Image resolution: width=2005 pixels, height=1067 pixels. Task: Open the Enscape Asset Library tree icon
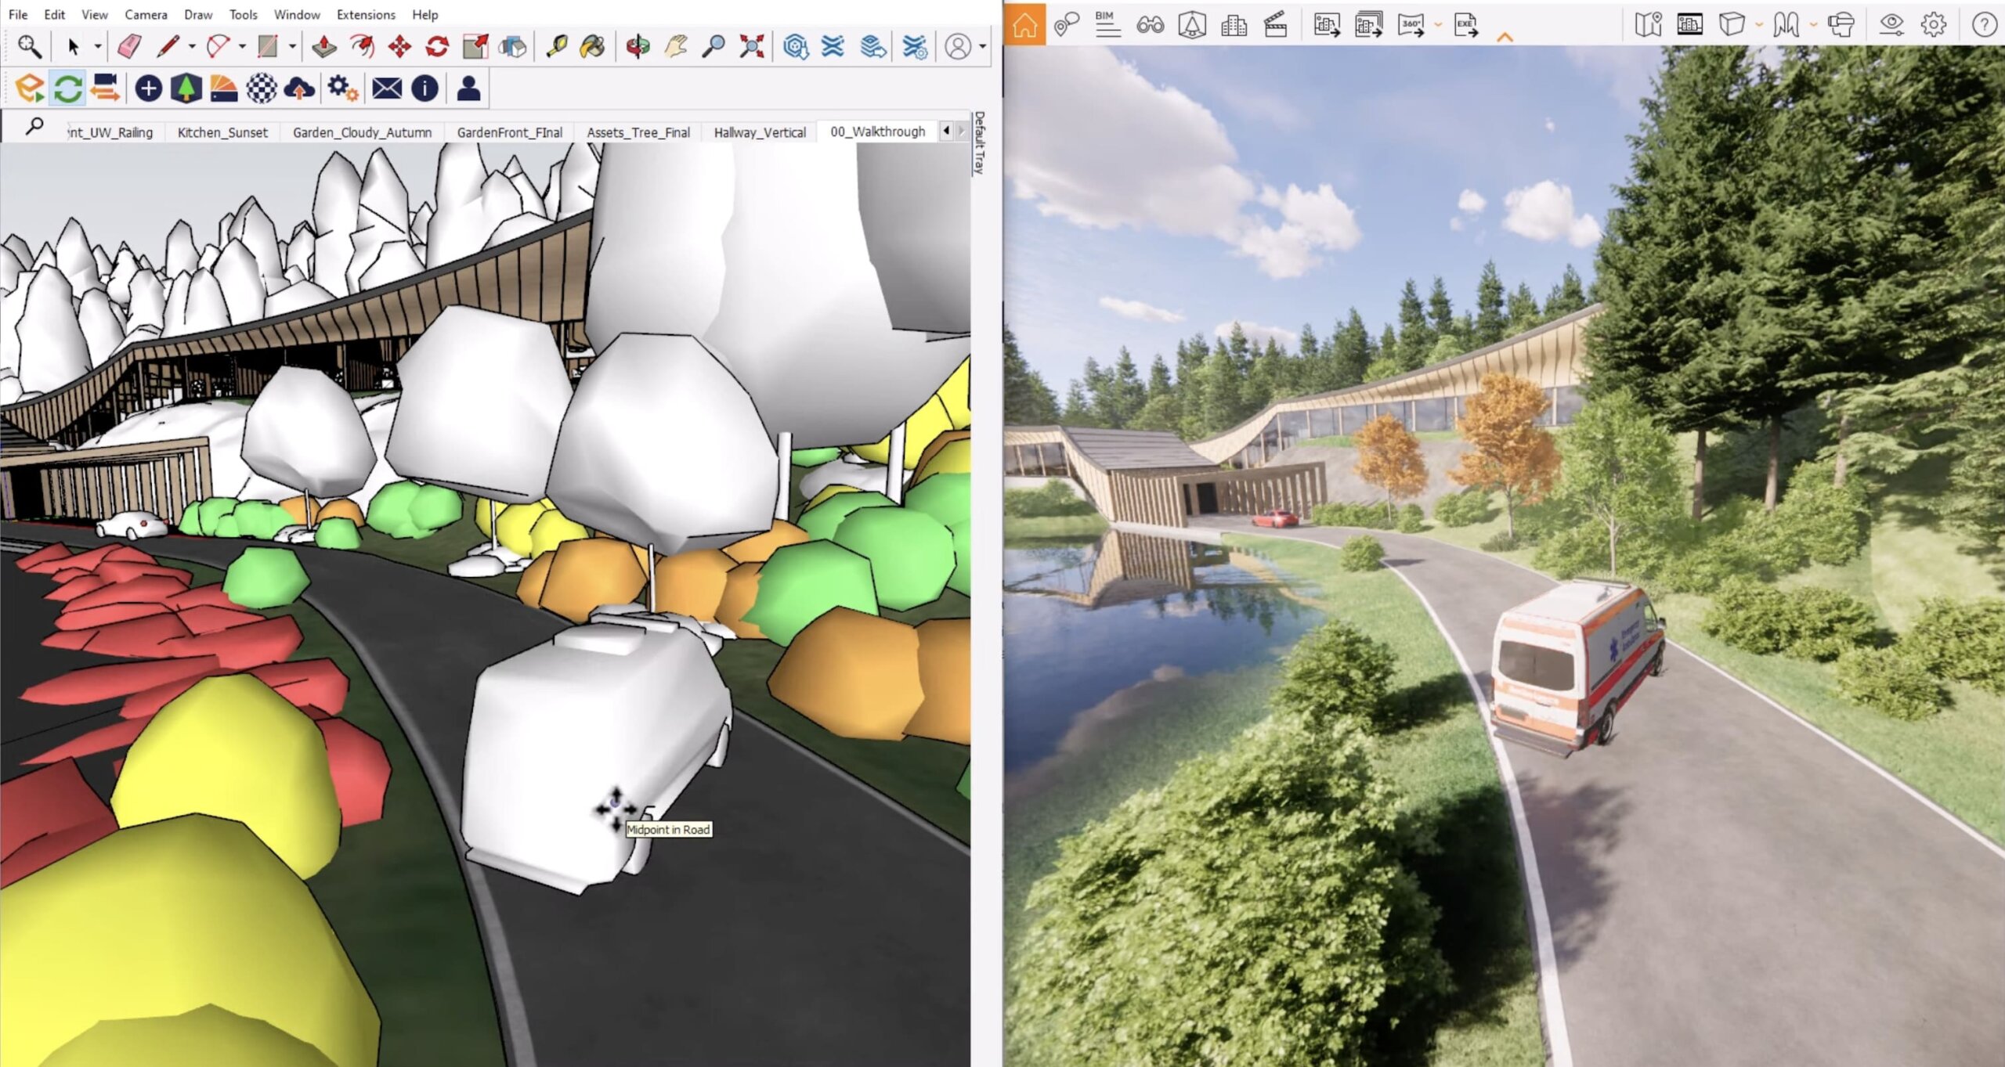point(186,88)
